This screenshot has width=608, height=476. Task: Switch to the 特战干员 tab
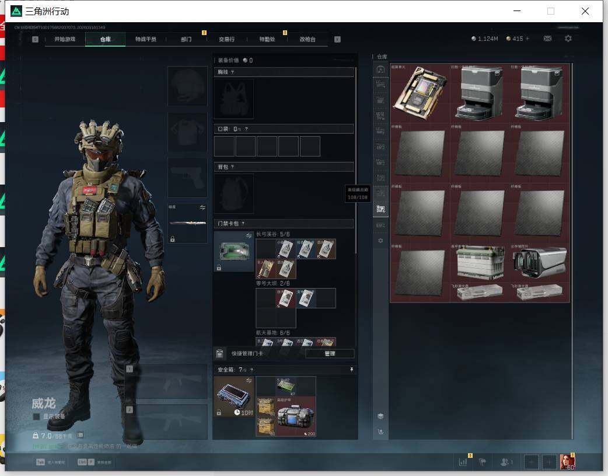click(146, 39)
